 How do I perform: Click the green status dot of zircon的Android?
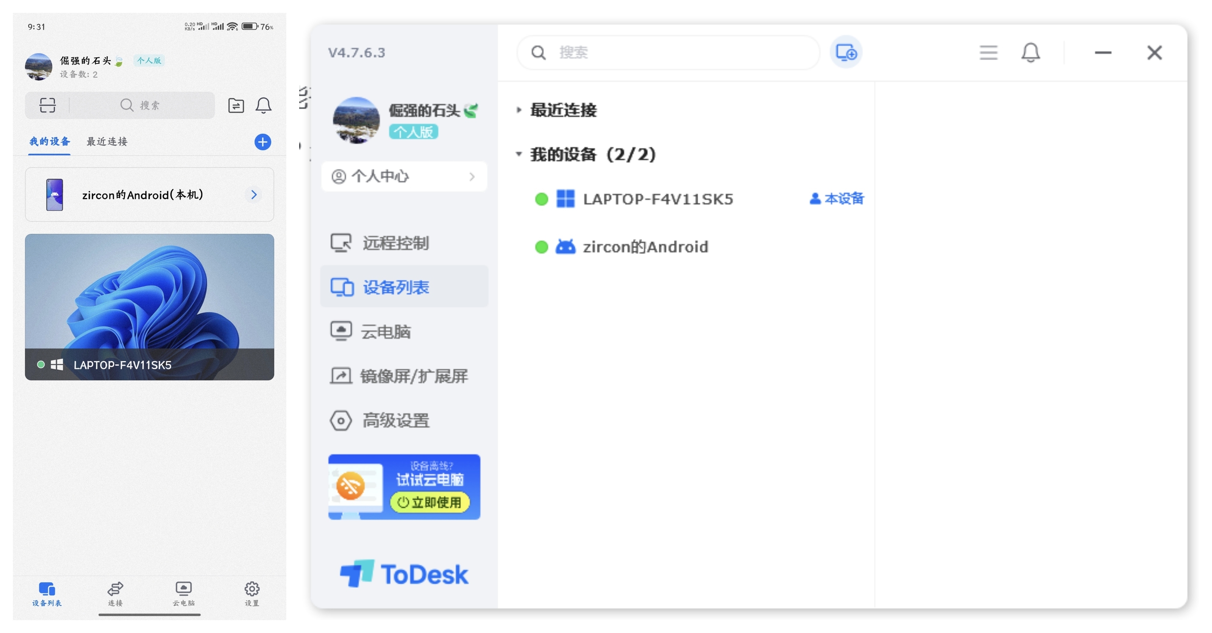(x=541, y=247)
